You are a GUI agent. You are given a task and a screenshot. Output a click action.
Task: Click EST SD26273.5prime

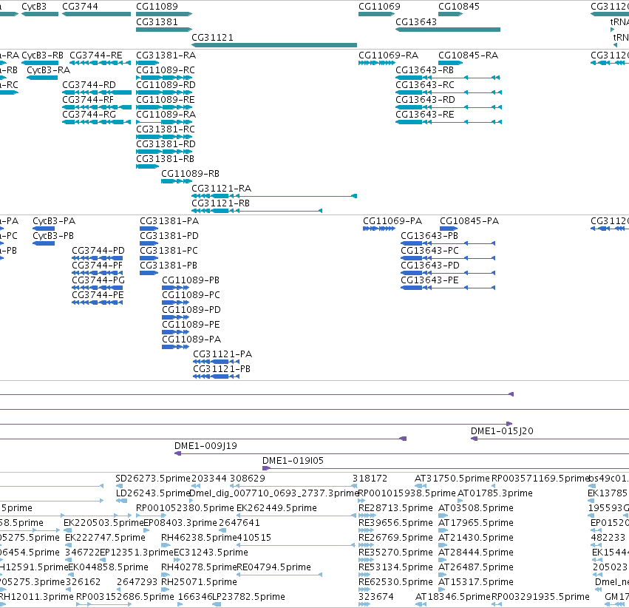[x=153, y=479]
